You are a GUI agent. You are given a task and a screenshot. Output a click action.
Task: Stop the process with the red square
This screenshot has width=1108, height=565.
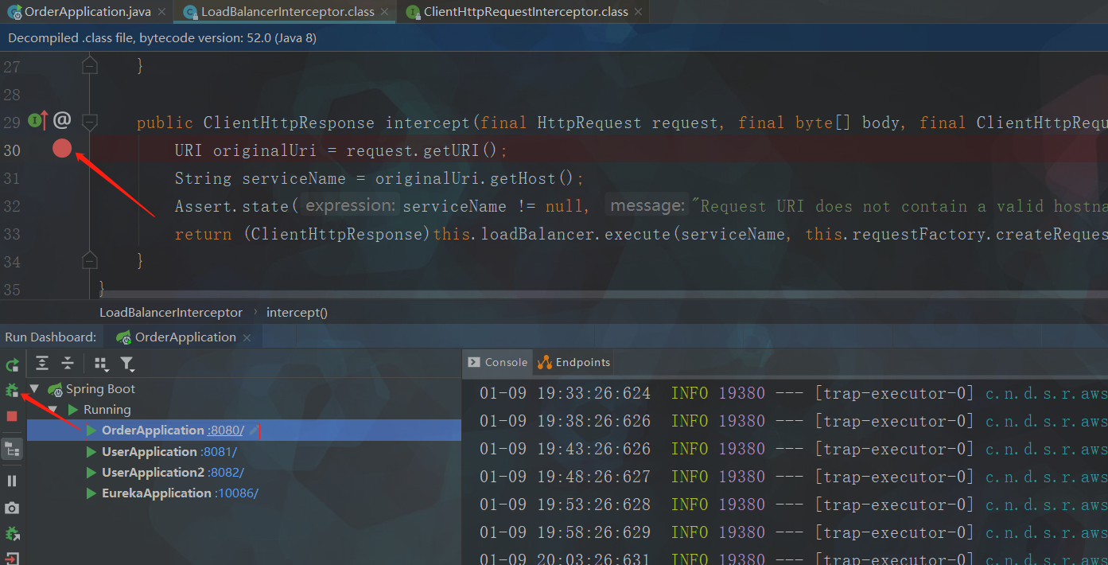click(x=12, y=416)
